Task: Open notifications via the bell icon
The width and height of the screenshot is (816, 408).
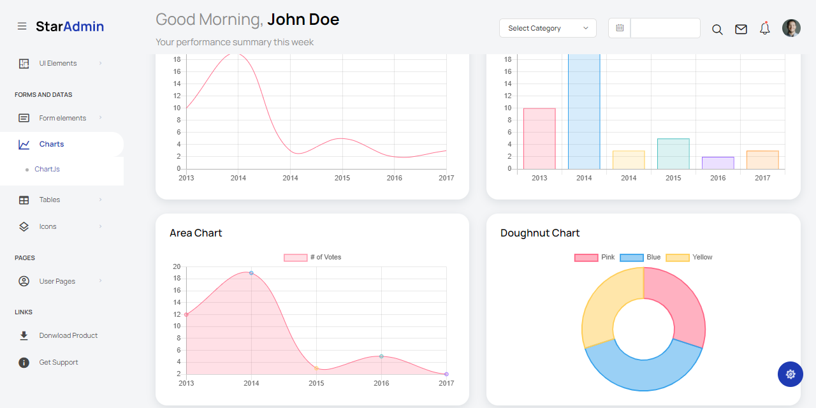Action: tap(764, 29)
